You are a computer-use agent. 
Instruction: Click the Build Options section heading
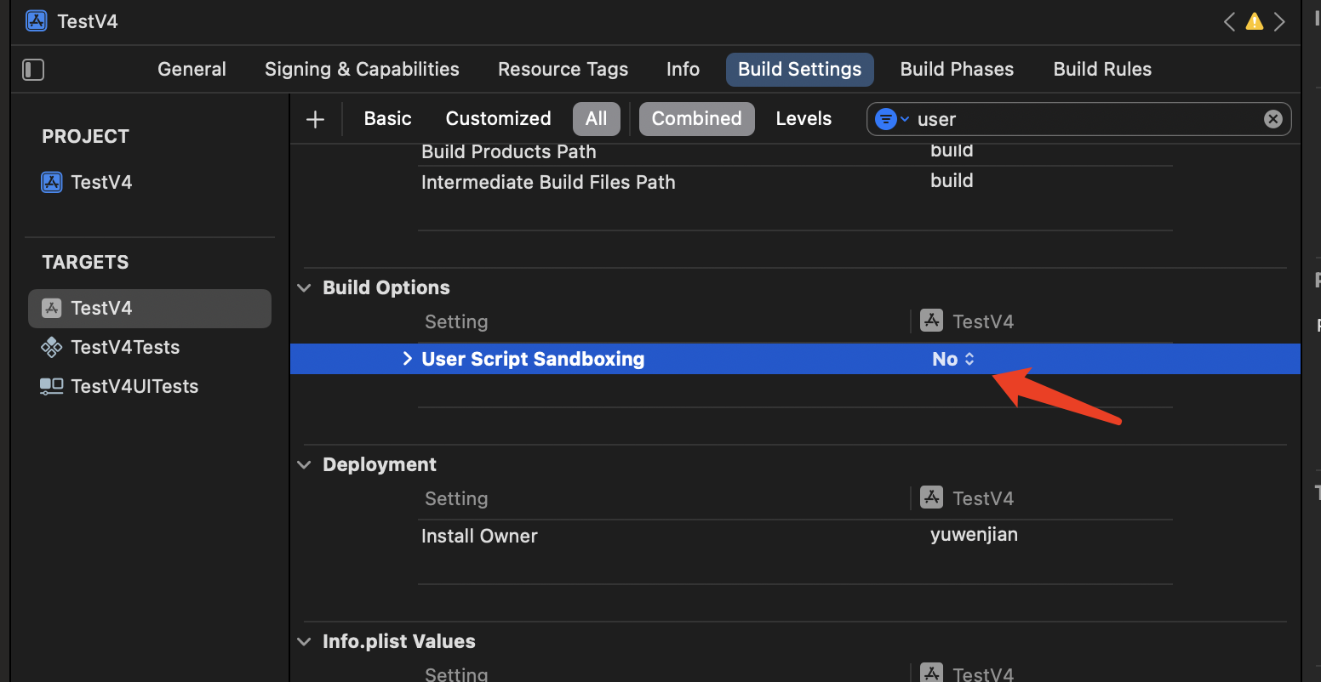[386, 287]
